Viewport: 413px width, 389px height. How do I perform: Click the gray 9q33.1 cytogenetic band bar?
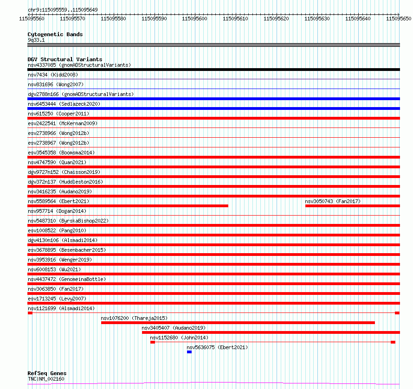click(x=213, y=45)
